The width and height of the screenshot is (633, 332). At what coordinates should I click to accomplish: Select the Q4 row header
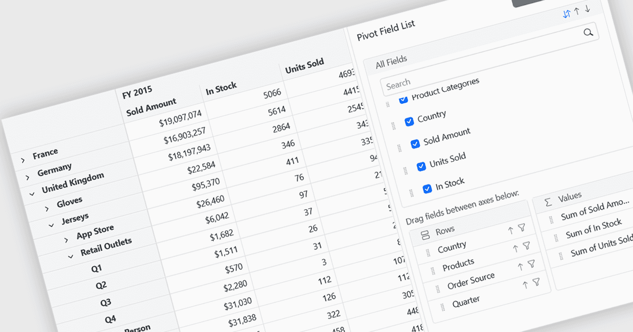[x=110, y=319]
